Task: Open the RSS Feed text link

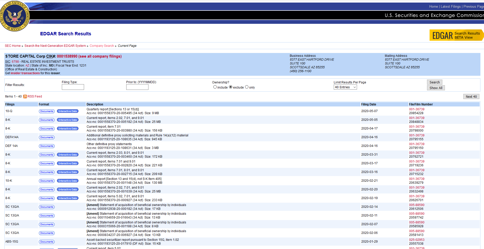Action: 35,96
